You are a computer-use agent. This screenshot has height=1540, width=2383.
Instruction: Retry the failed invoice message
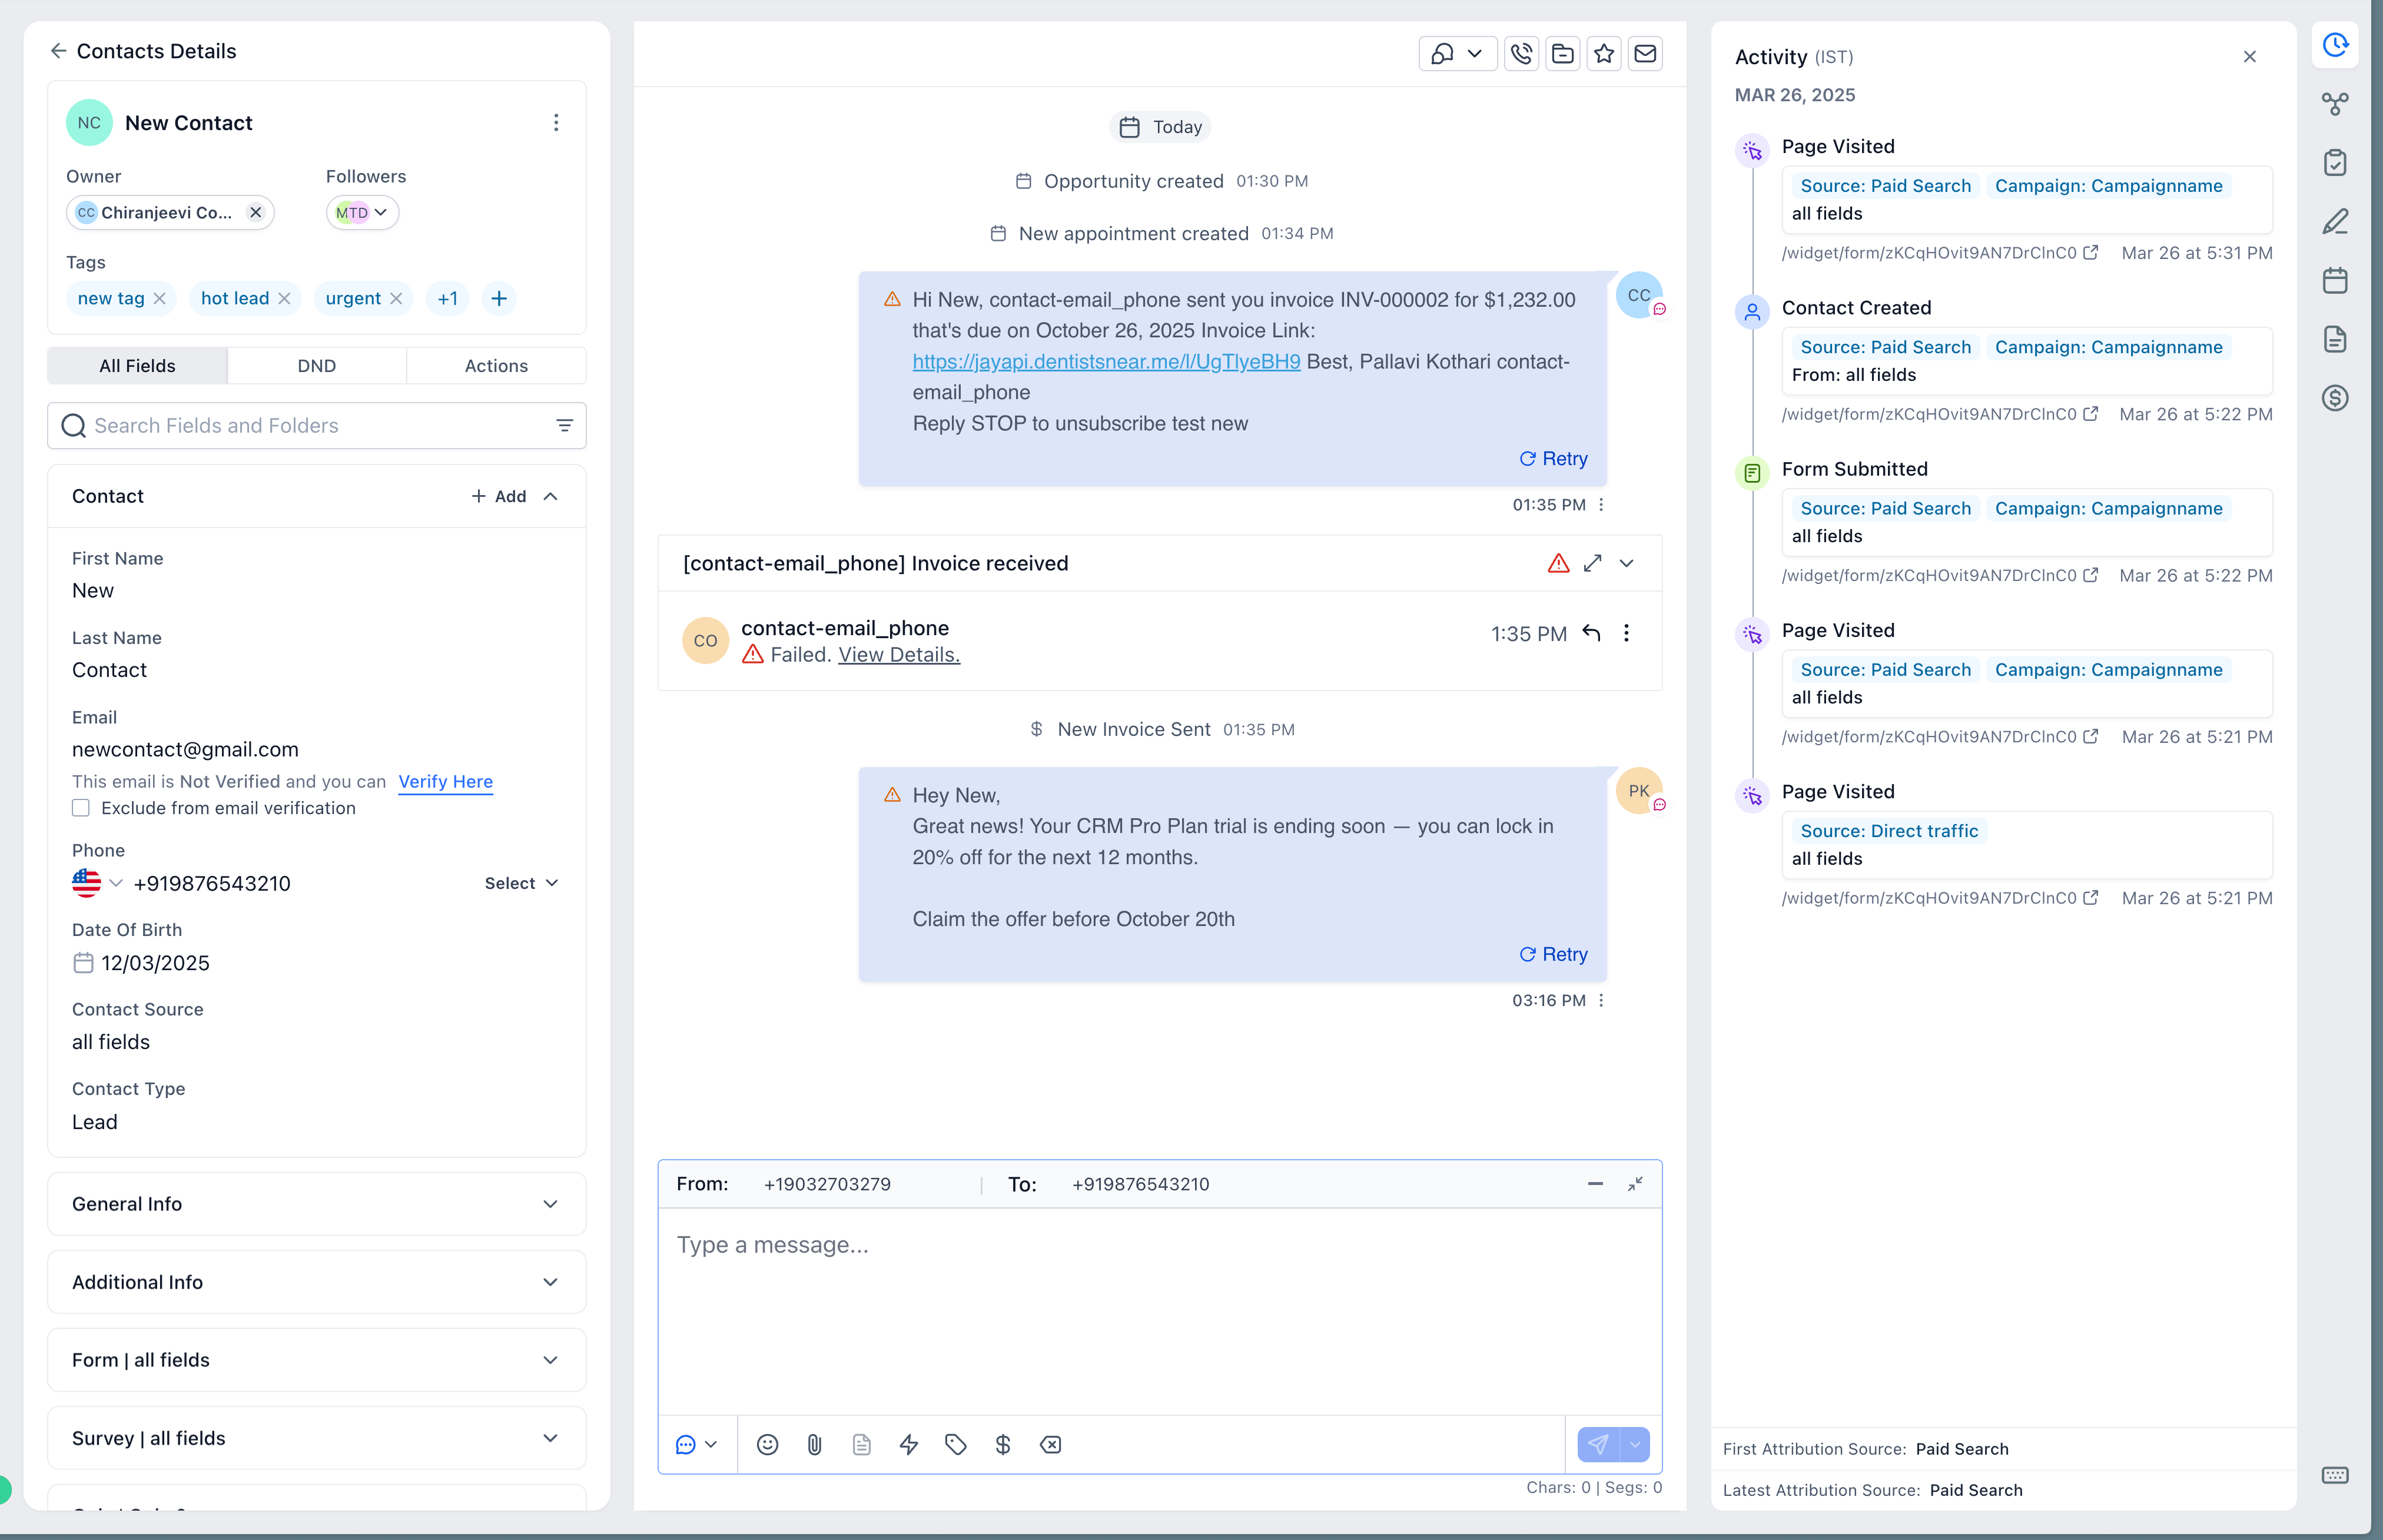tap(1552, 458)
